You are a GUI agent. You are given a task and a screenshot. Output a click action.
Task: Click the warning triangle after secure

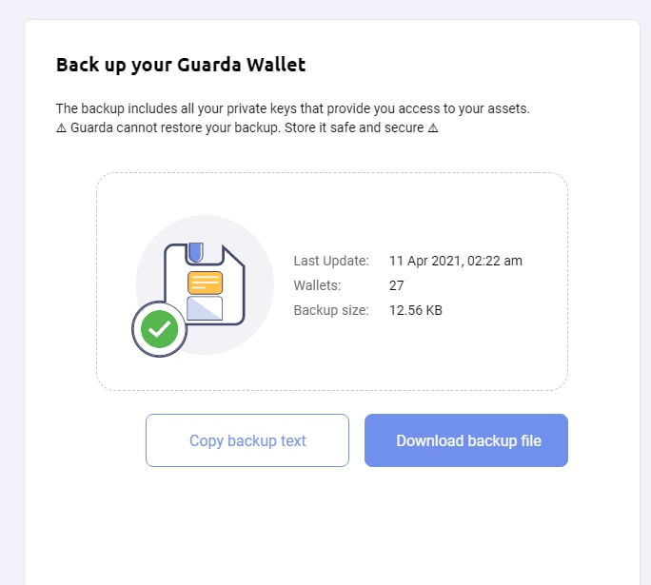[433, 127]
